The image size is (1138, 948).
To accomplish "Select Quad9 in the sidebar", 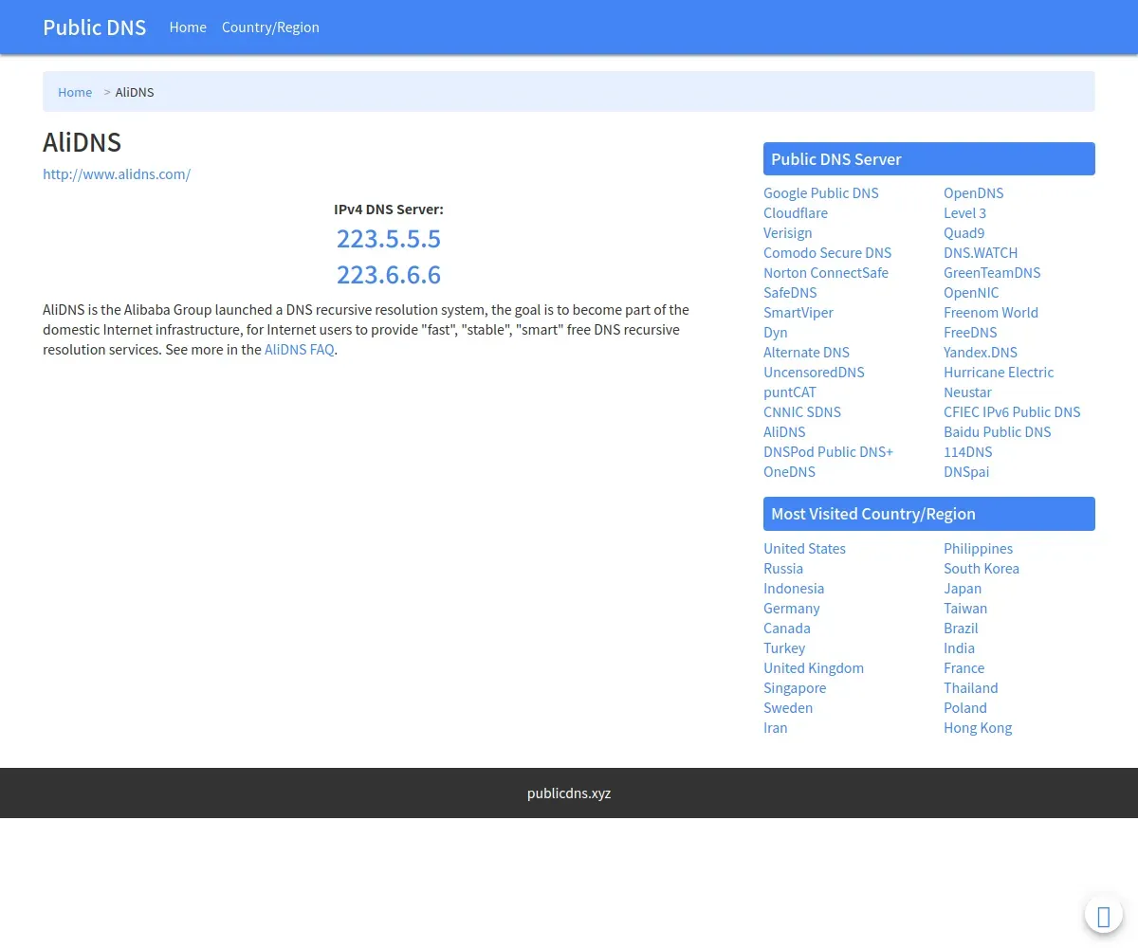I will tap(964, 233).
